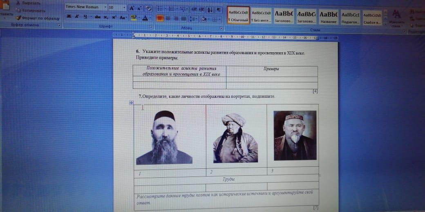
Task: Click the Shading paint bucket icon
Action: [x=204, y=20]
